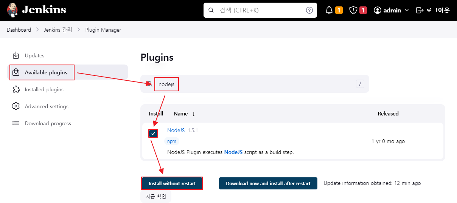This screenshot has height=203, width=457.
Task: Click the 지금 확인 check now button
Action: coord(156,197)
